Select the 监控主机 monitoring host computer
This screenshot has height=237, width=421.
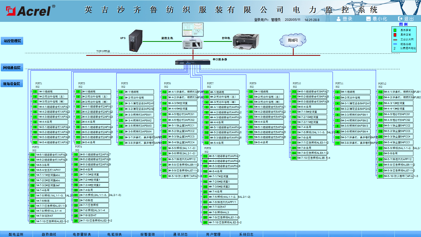(193, 36)
